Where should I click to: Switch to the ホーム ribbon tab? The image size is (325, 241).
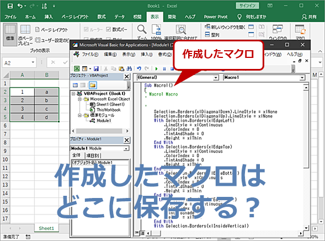30,17
